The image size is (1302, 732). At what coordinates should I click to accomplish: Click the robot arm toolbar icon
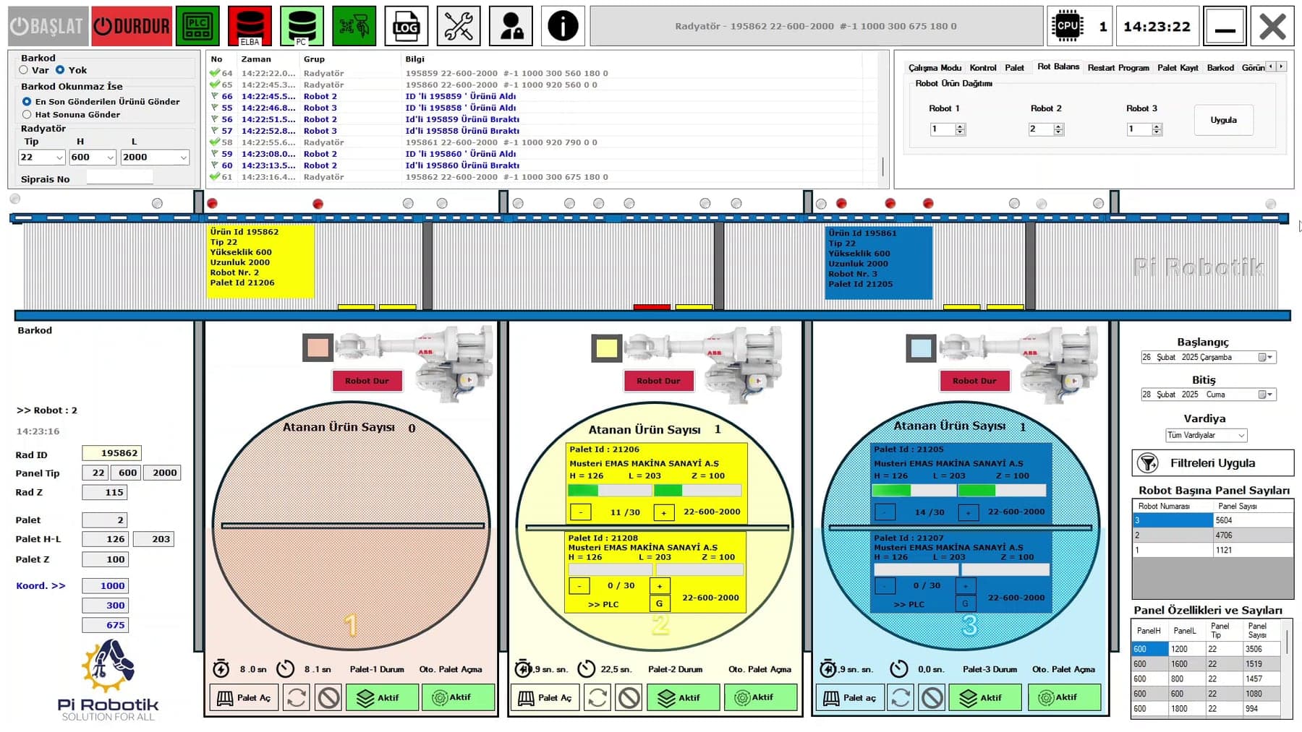[354, 26]
